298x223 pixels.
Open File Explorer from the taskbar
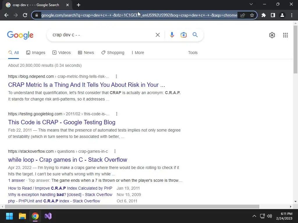22,216
